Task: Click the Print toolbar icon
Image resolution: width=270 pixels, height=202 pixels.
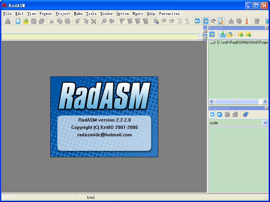Action: tap(7, 21)
